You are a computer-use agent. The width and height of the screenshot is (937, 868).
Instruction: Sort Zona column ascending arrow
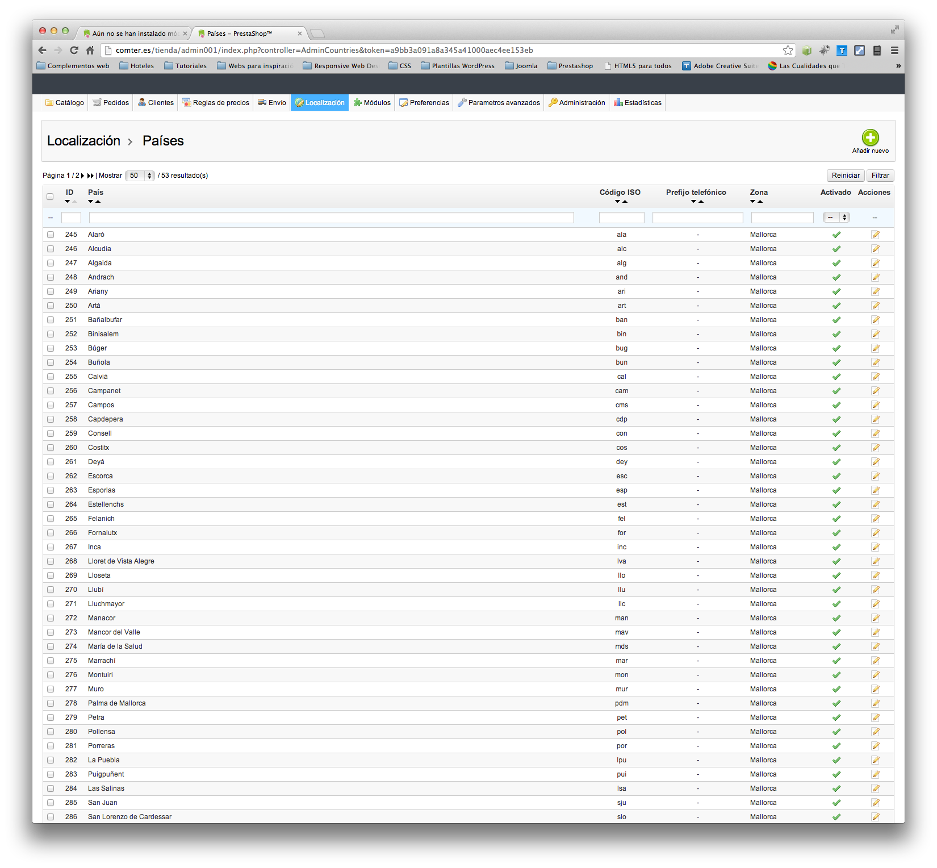(760, 202)
